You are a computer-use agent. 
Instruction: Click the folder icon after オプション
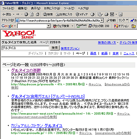click(x=133, y=26)
